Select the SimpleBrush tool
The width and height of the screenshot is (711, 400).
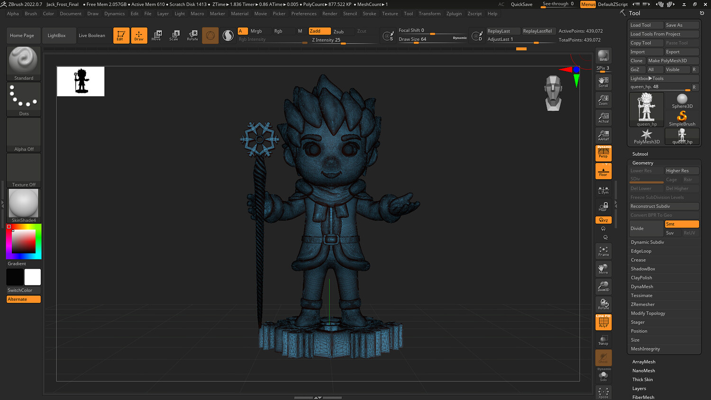click(x=682, y=118)
